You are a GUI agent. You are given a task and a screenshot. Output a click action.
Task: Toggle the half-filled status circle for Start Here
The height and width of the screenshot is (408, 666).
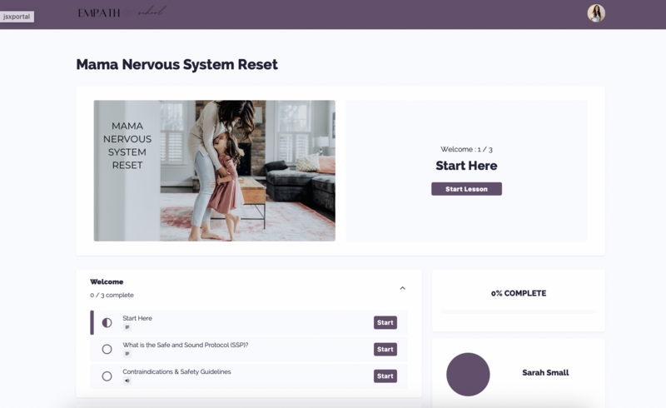(107, 323)
